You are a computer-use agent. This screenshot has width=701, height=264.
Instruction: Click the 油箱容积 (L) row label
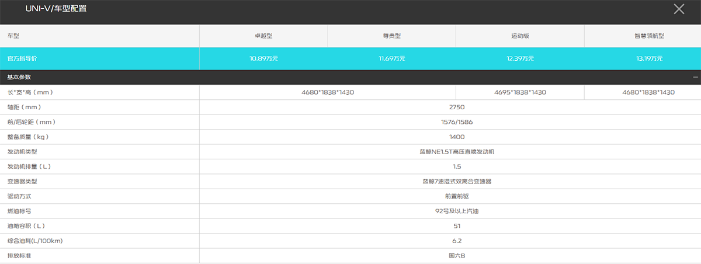tap(26, 226)
